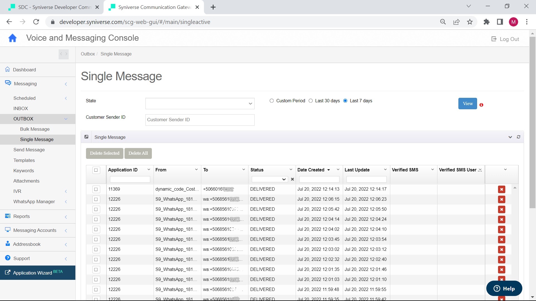Click the refresh icon in Single Message panel
The image size is (536, 301).
tap(518, 137)
